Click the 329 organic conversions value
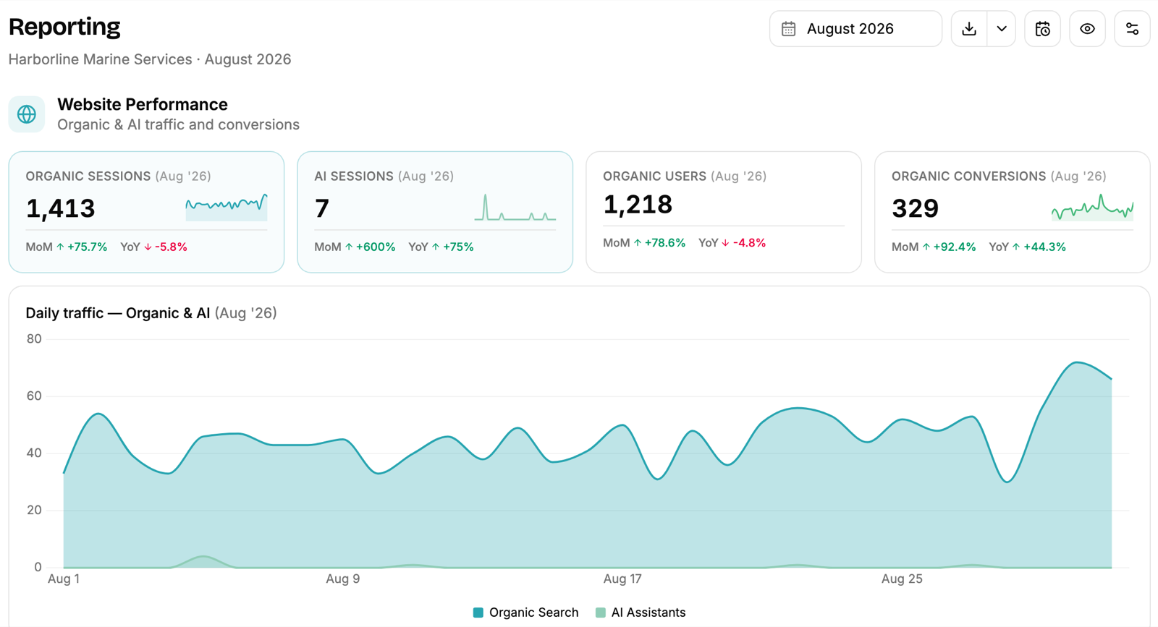The width and height of the screenshot is (1158, 627). pos(915,208)
